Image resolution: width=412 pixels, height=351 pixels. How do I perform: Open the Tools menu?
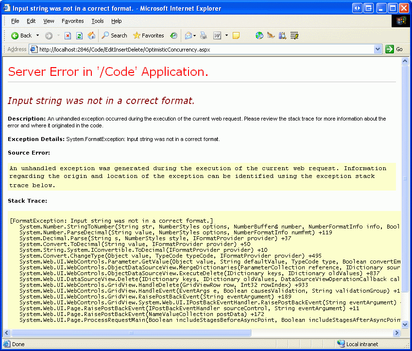(x=98, y=21)
